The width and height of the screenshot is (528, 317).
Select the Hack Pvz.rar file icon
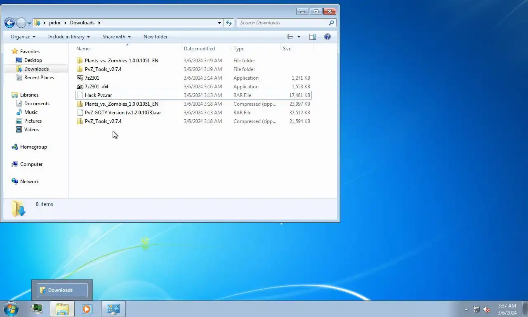tap(80, 95)
